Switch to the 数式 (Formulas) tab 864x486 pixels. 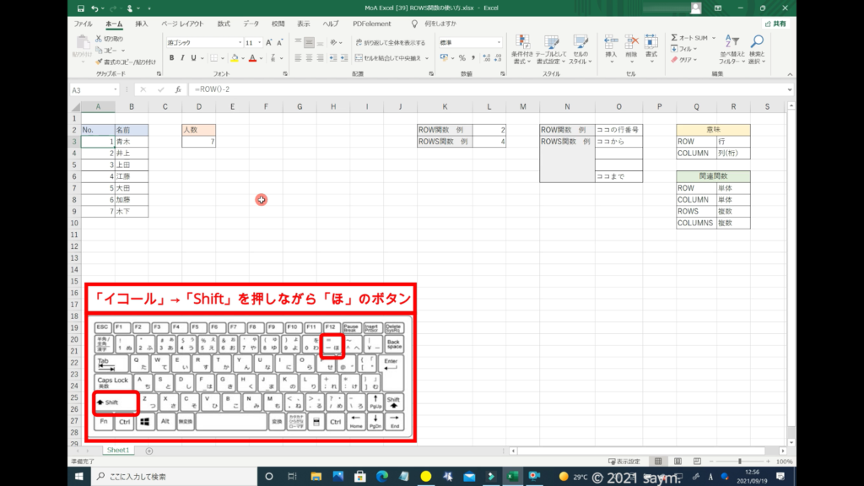tap(224, 24)
